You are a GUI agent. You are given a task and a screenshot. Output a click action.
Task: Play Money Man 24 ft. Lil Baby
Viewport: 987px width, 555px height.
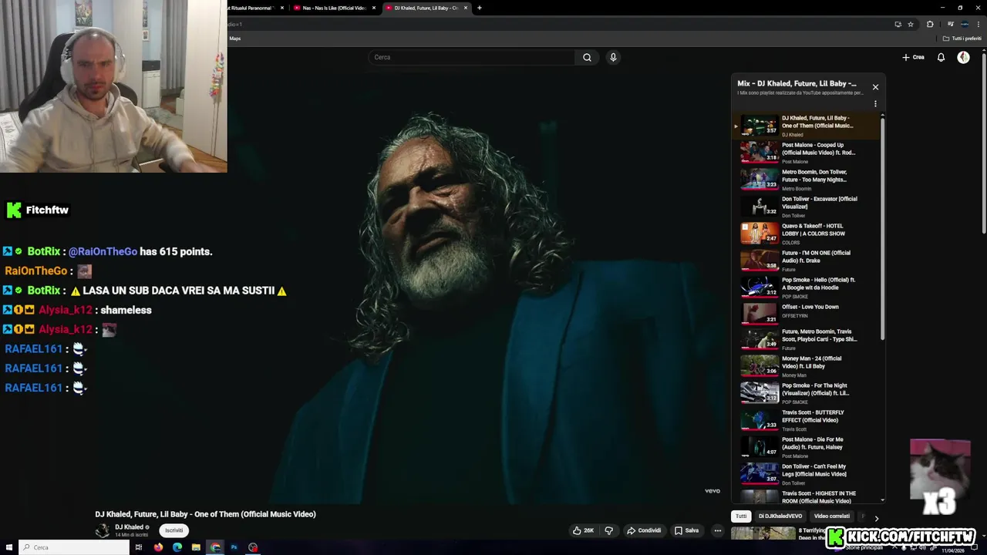[x=804, y=366]
